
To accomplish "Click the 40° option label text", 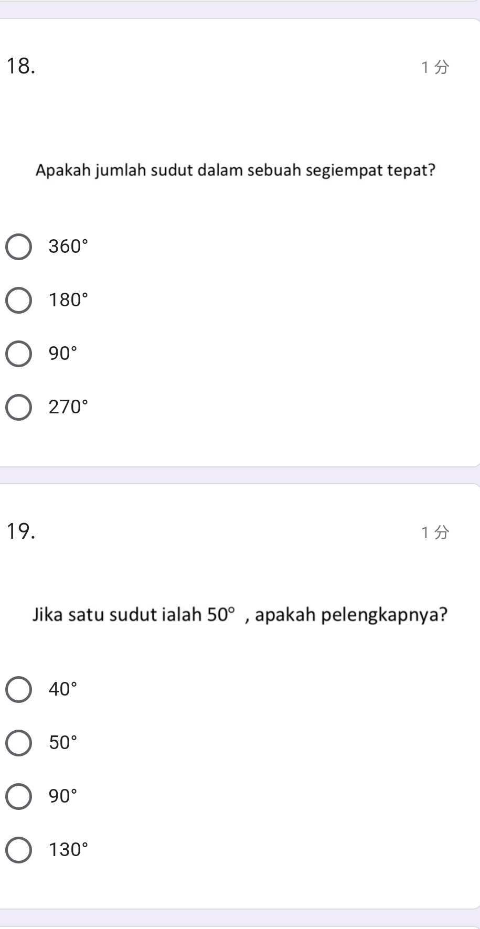I will click(x=63, y=689).
